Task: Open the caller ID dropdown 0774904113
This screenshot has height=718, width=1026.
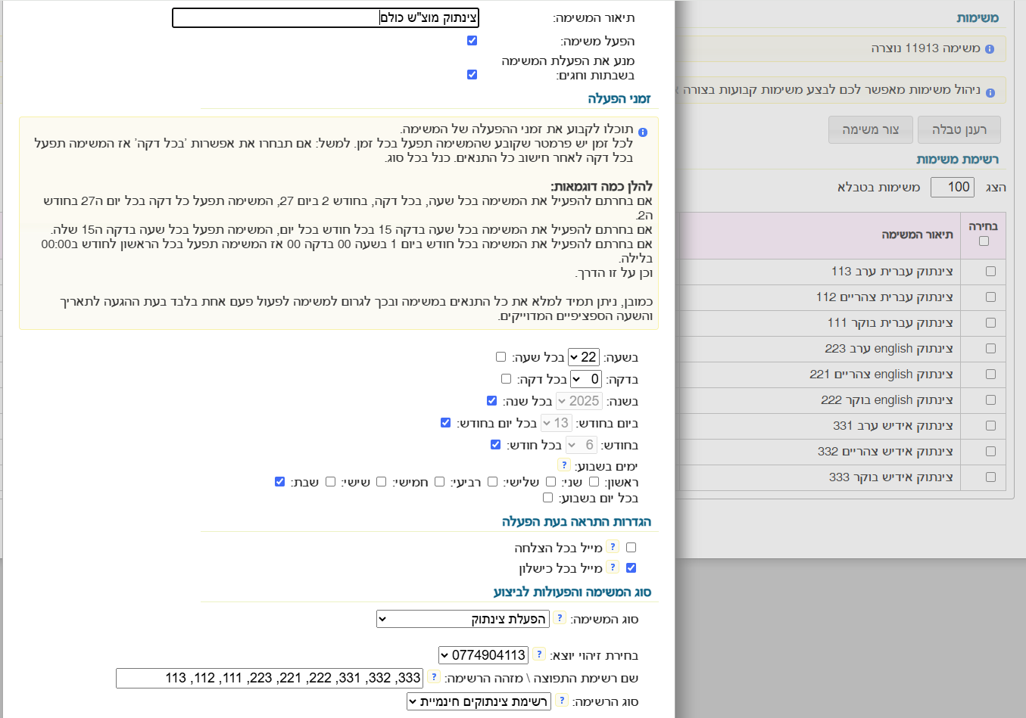Action: click(483, 655)
